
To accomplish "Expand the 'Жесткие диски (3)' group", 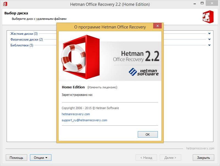I will point(24,34).
